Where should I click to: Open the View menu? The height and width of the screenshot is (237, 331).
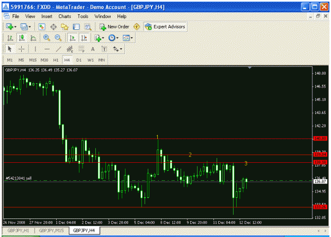click(x=30, y=16)
